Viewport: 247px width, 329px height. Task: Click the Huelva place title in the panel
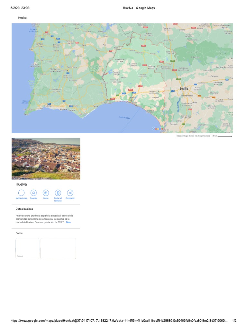point(21,184)
